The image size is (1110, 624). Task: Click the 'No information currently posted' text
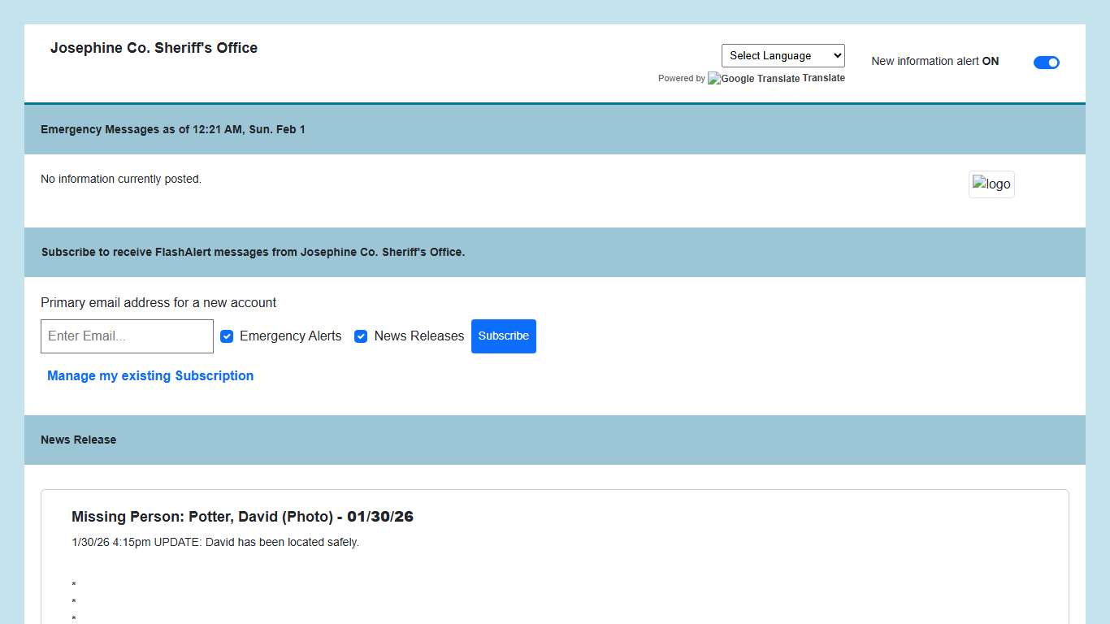pyautogui.click(x=121, y=179)
